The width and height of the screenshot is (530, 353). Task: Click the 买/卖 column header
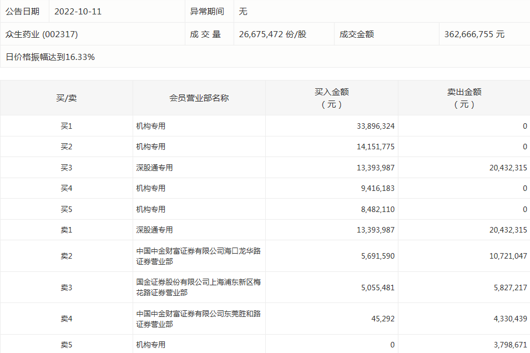[x=67, y=98]
